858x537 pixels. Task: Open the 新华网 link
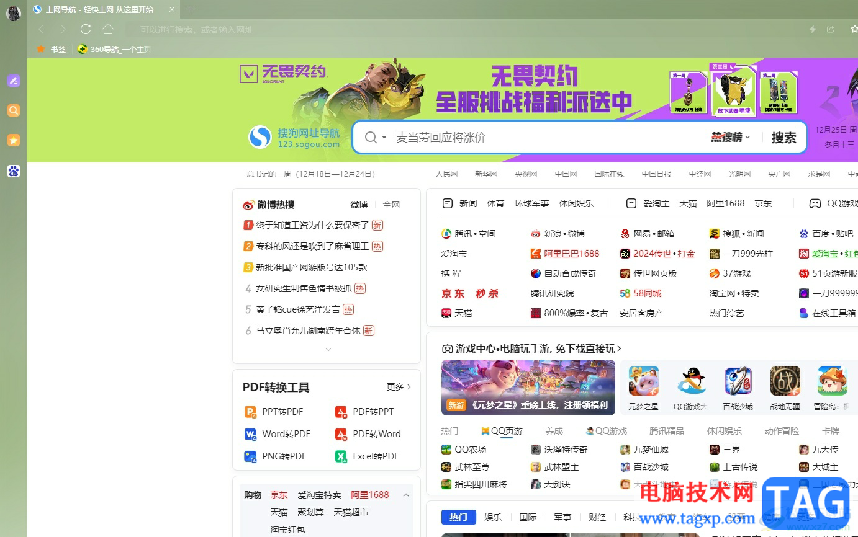(486, 174)
